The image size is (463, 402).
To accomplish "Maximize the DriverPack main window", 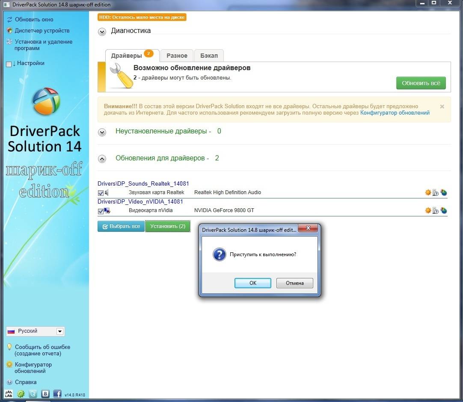I will (x=434, y=3).
